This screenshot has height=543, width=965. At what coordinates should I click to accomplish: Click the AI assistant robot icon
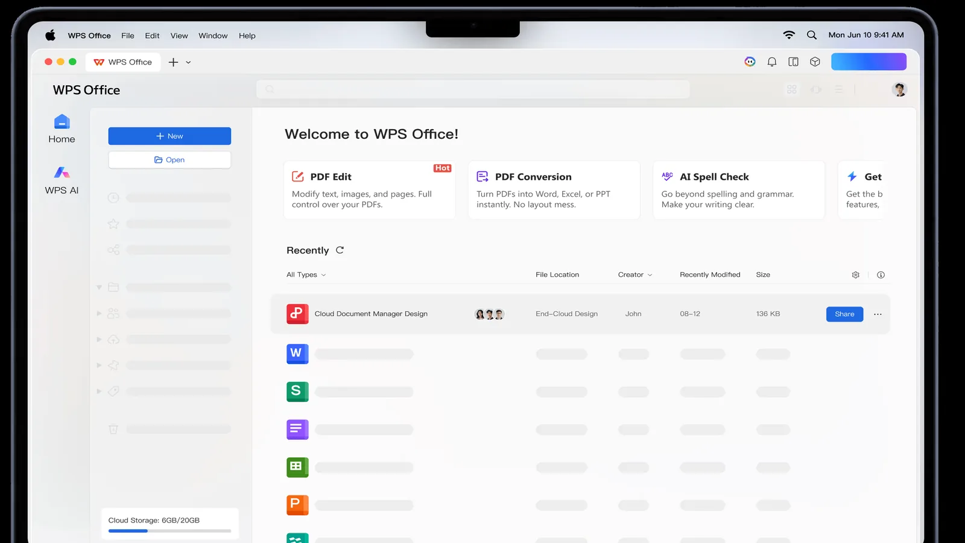(750, 62)
